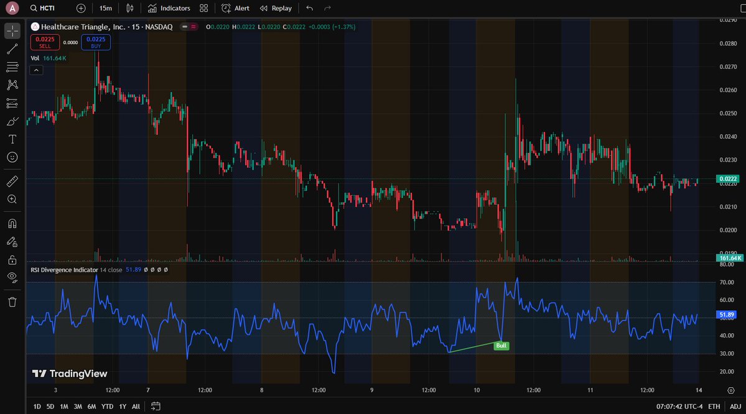Select the 3M date range

point(78,407)
